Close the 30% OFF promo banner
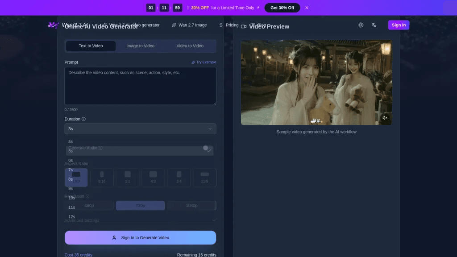The image size is (457, 257). click(x=307, y=8)
